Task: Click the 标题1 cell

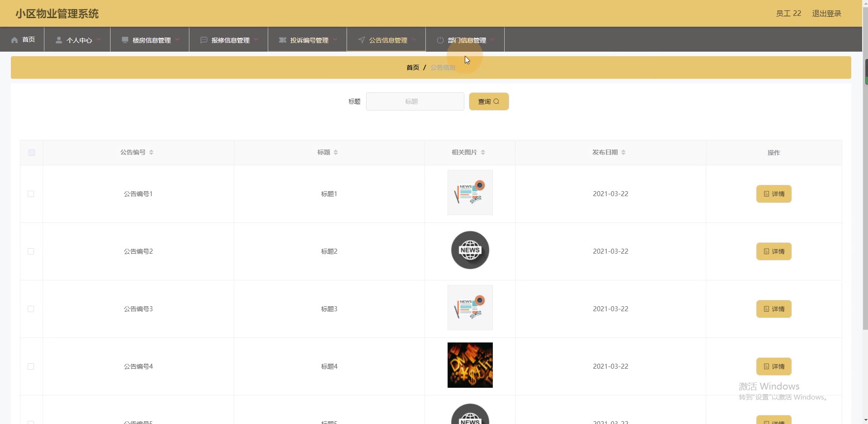Action: (x=329, y=194)
